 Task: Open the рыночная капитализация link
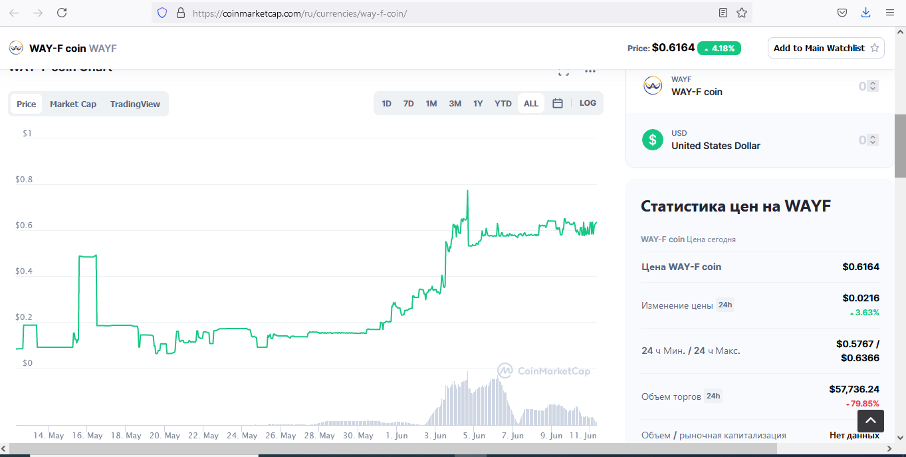[x=733, y=435]
